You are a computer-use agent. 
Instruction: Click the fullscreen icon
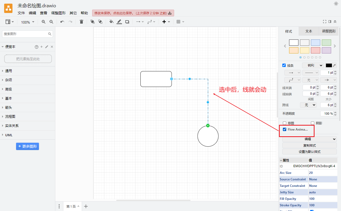pos(325,22)
